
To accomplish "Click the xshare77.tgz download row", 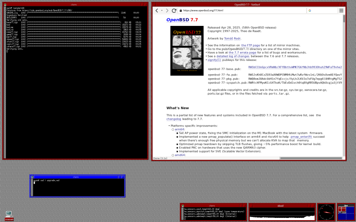I will click(x=74, y=46).
